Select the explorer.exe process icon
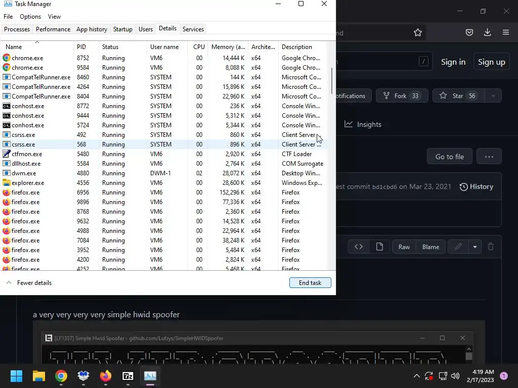518x388 pixels. click(x=6, y=182)
